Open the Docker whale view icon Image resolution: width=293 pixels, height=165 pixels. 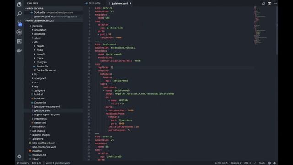pyautogui.click(x=19, y=50)
